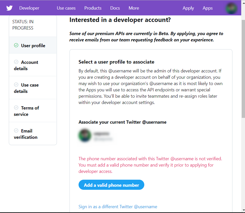The image size is (245, 213).
Task: Sign in as a different Twitter username
Action: [118, 206]
